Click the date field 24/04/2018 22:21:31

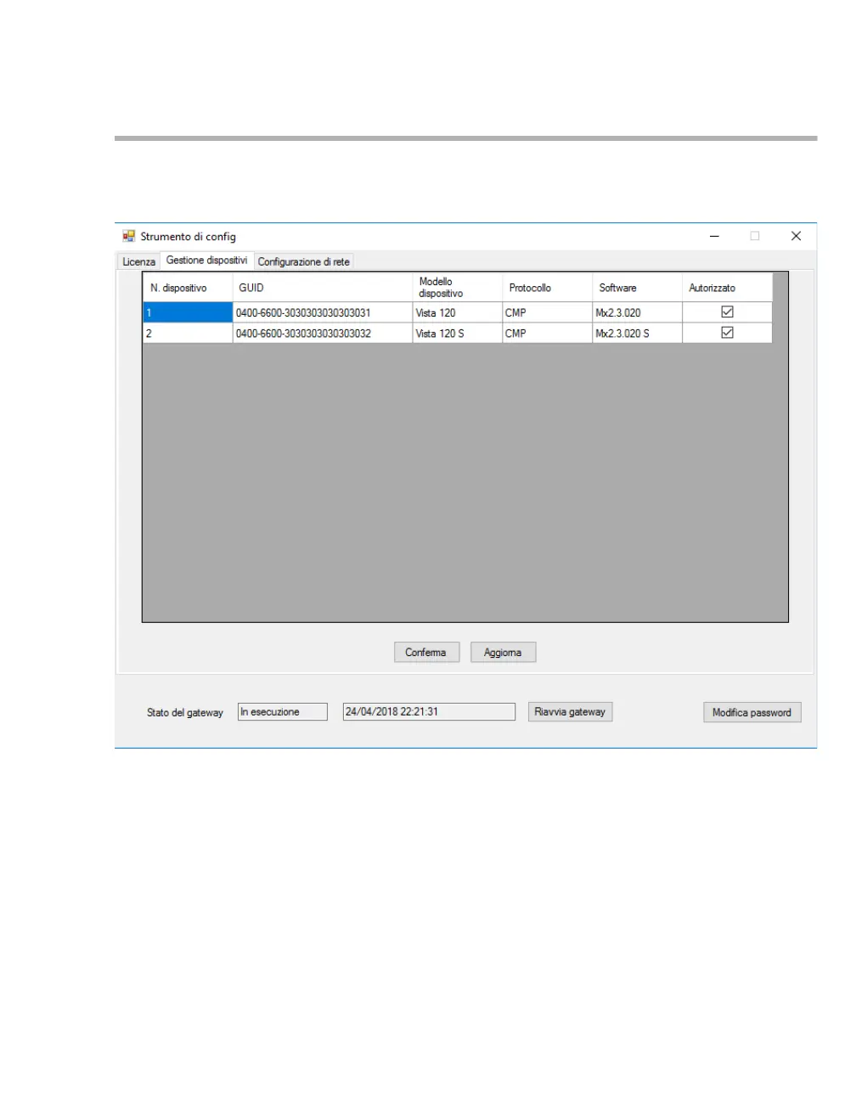pos(429,711)
